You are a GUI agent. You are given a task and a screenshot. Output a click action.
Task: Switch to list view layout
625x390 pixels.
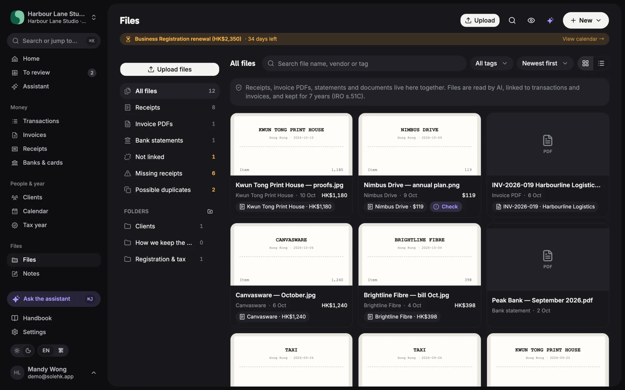pyautogui.click(x=601, y=63)
